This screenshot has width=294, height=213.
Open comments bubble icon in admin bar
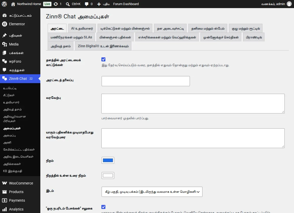click(86, 4)
